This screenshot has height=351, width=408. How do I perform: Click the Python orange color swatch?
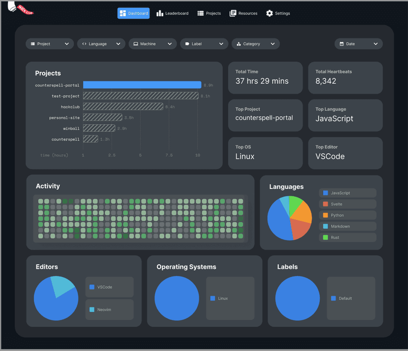(x=325, y=215)
